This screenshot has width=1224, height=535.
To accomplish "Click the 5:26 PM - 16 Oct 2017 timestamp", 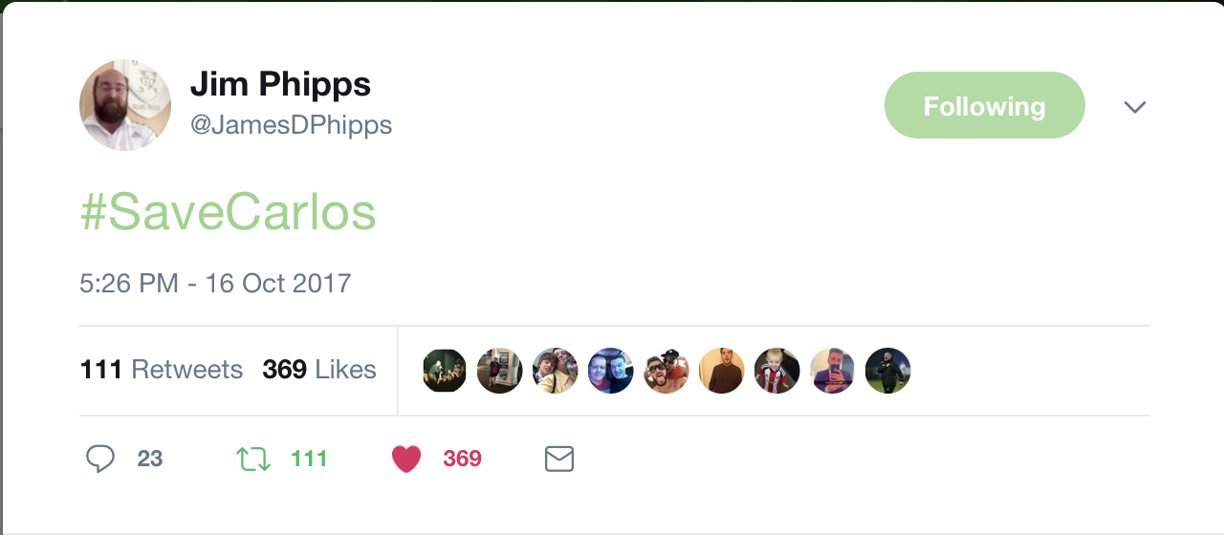I will click(x=215, y=284).
